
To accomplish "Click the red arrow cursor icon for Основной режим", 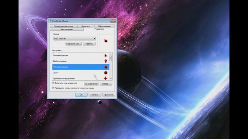I will pos(106,56).
